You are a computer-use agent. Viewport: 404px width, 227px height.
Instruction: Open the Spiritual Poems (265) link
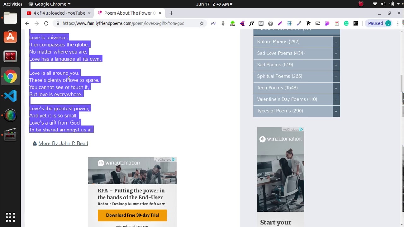pos(280,76)
